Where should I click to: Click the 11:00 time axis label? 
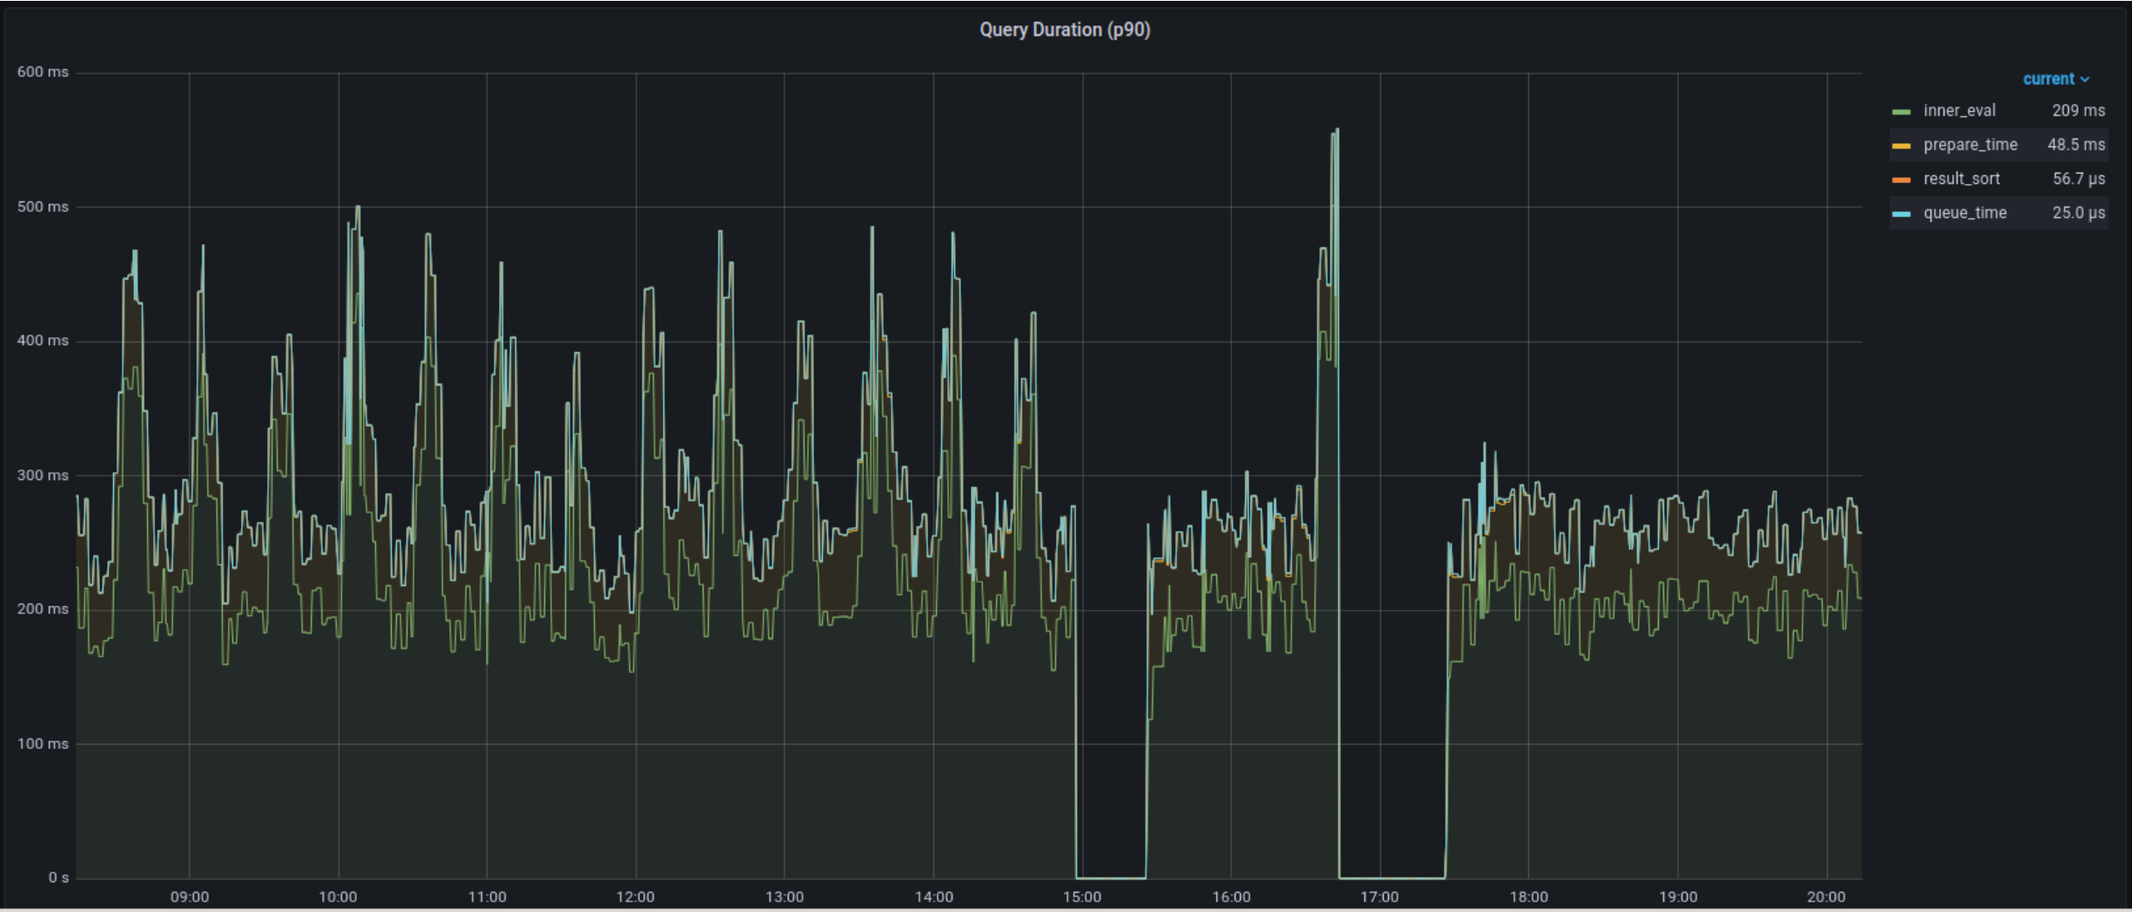click(487, 897)
